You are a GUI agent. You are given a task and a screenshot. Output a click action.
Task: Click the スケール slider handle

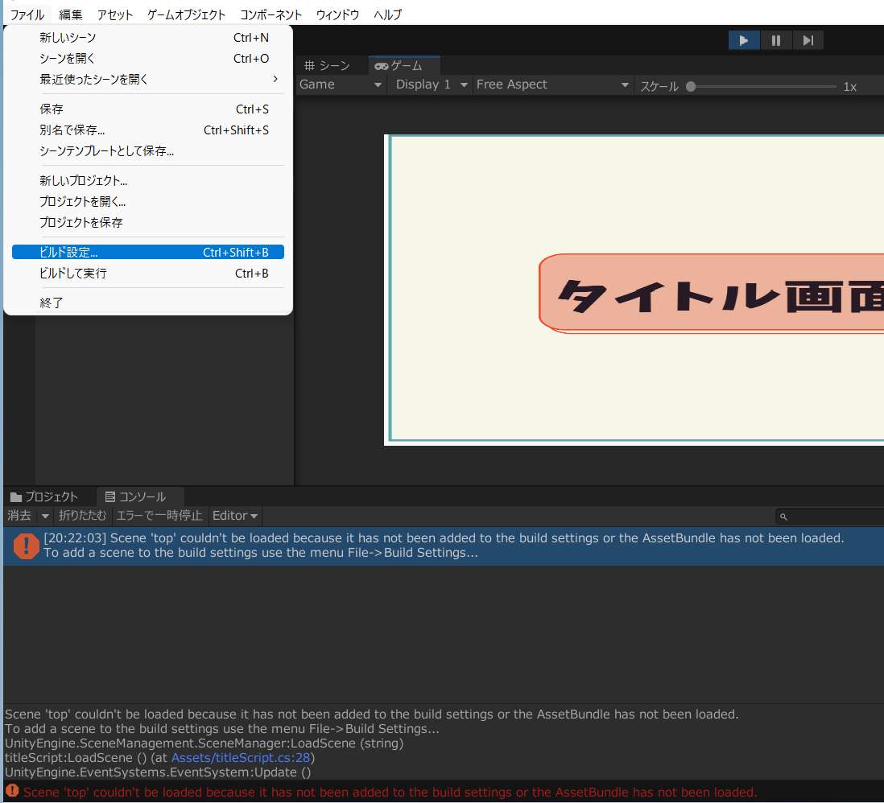click(x=691, y=87)
